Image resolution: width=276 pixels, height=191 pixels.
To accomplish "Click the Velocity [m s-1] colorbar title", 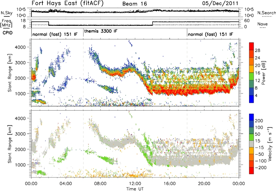I will click(269, 144).
